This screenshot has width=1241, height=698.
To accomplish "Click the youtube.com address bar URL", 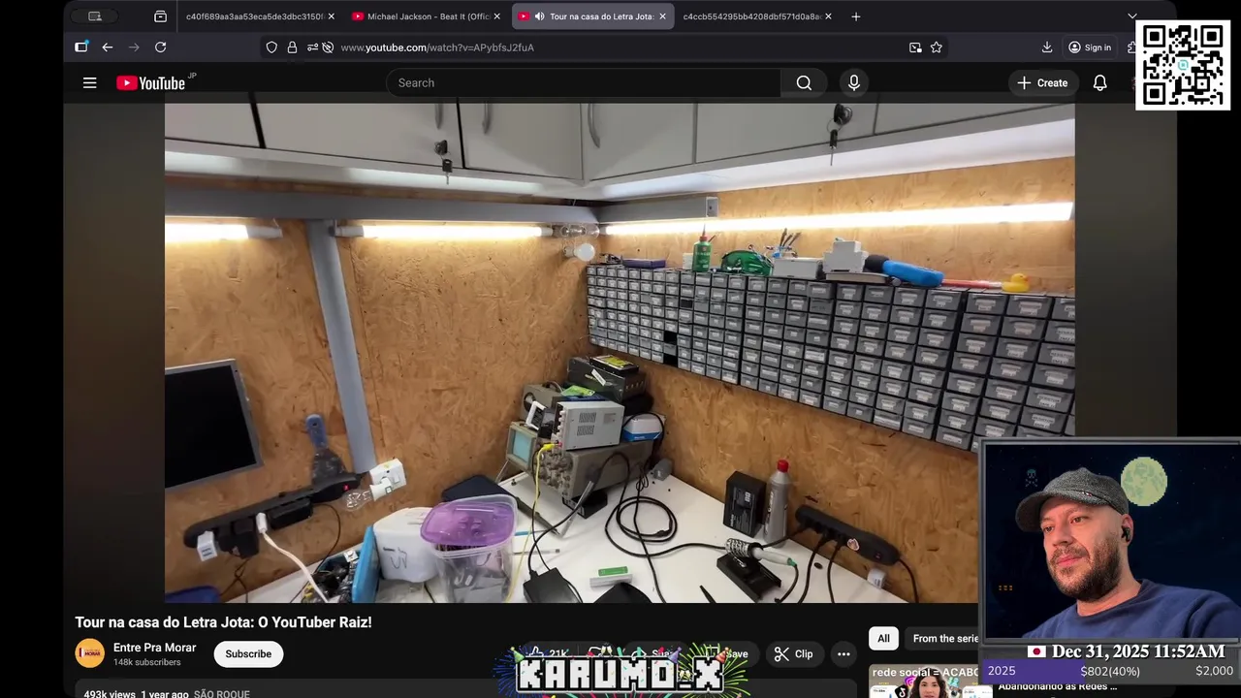I will pos(437,48).
